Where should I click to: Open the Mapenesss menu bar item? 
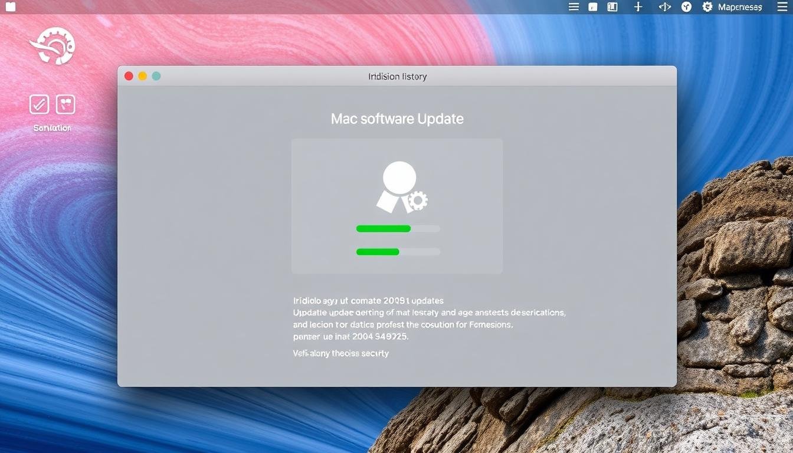740,7
